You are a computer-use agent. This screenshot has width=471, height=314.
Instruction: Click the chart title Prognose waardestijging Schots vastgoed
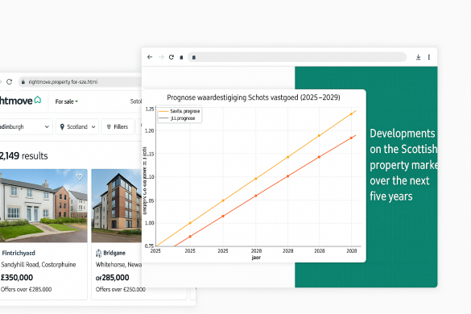(254, 97)
